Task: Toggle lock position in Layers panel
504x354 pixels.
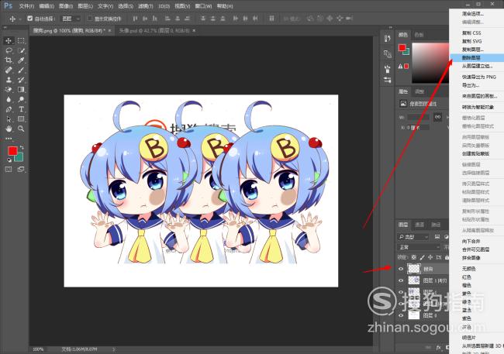Action: coord(430,257)
